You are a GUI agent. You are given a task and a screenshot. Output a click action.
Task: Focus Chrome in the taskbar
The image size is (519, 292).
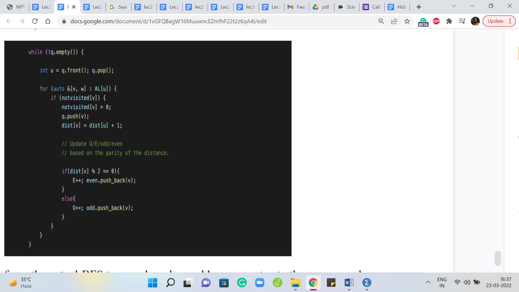313,283
